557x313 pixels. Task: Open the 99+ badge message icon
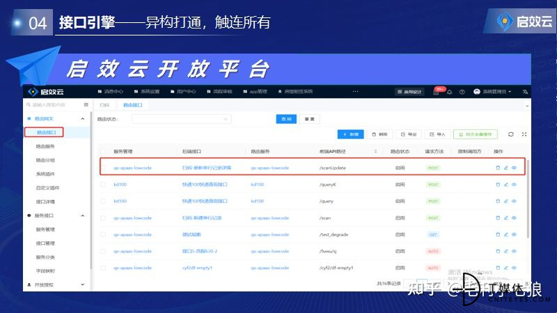coord(438,91)
